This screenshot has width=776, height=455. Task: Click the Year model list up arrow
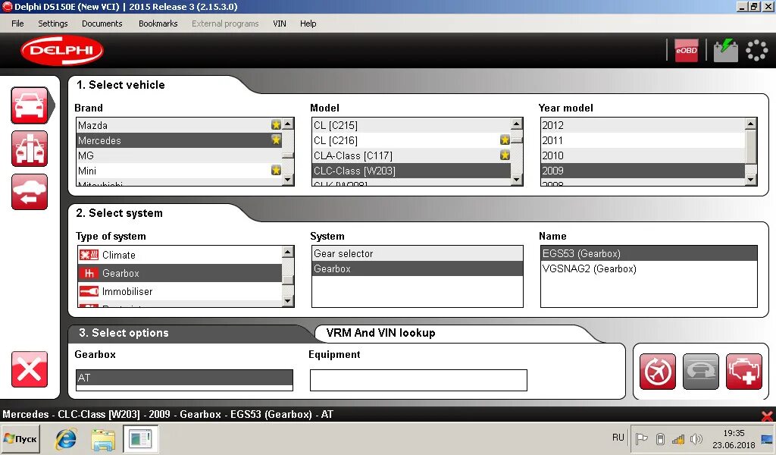coord(751,124)
